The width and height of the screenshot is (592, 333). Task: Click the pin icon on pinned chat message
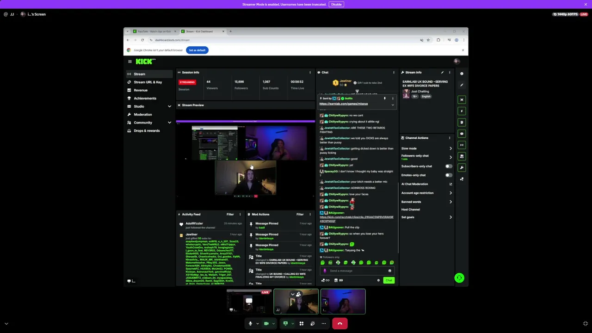click(x=384, y=98)
